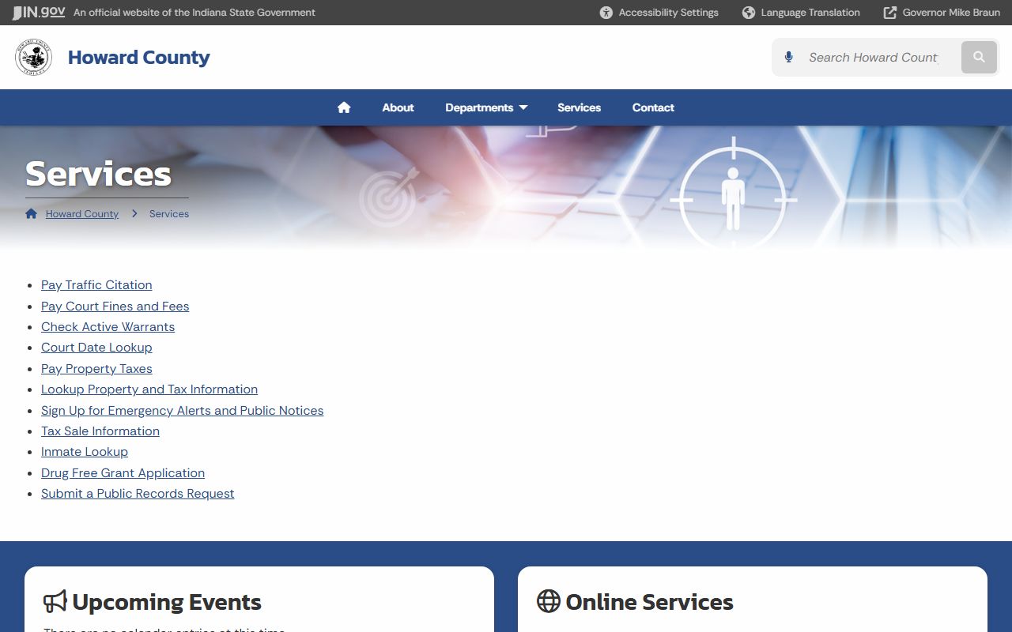The image size is (1012, 632).
Task: Click the Services page title
Action: click(98, 174)
